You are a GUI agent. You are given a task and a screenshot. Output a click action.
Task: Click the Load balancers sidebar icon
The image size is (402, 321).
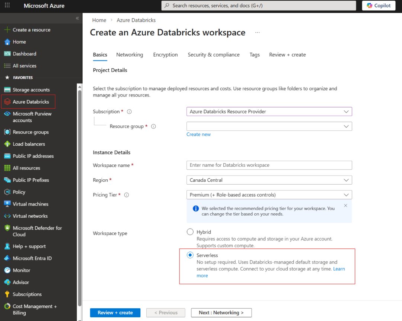point(7,144)
